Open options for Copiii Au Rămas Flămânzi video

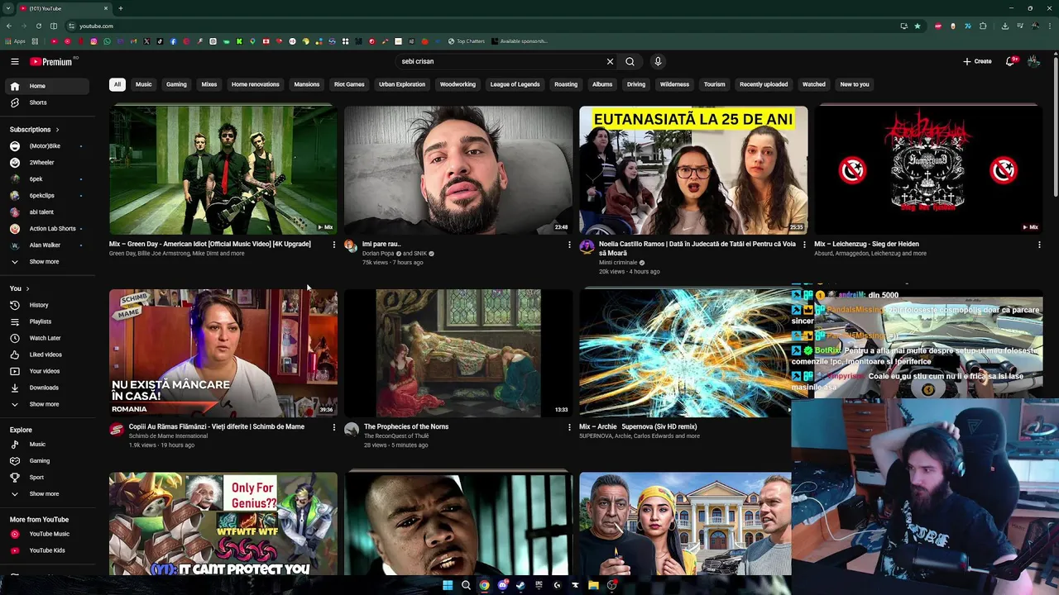(334, 427)
